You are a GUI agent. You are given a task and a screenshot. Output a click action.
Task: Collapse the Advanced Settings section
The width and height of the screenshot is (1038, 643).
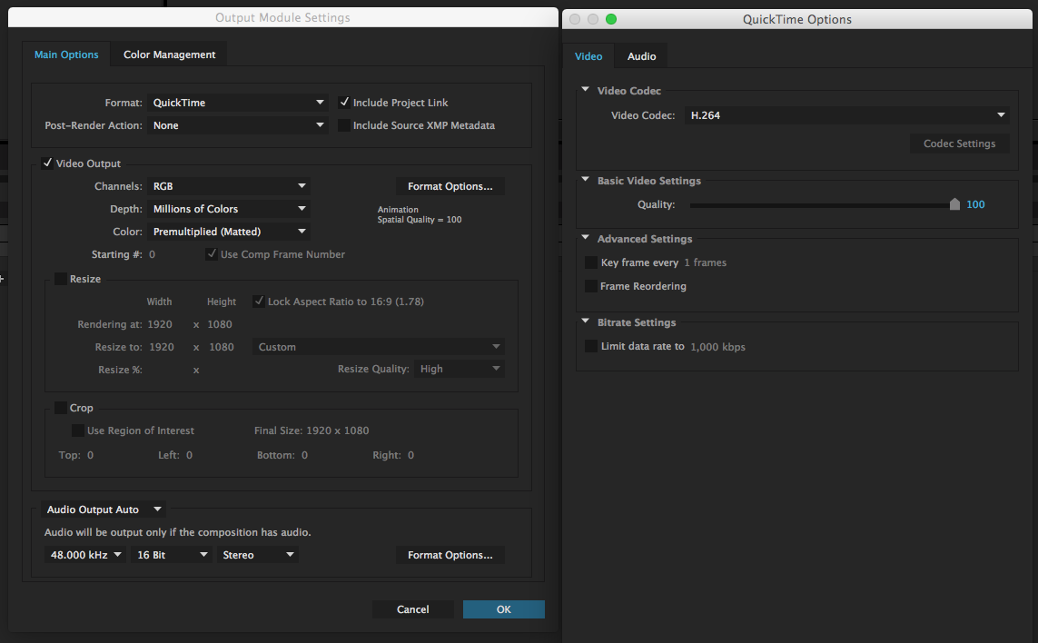coord(585,238)
